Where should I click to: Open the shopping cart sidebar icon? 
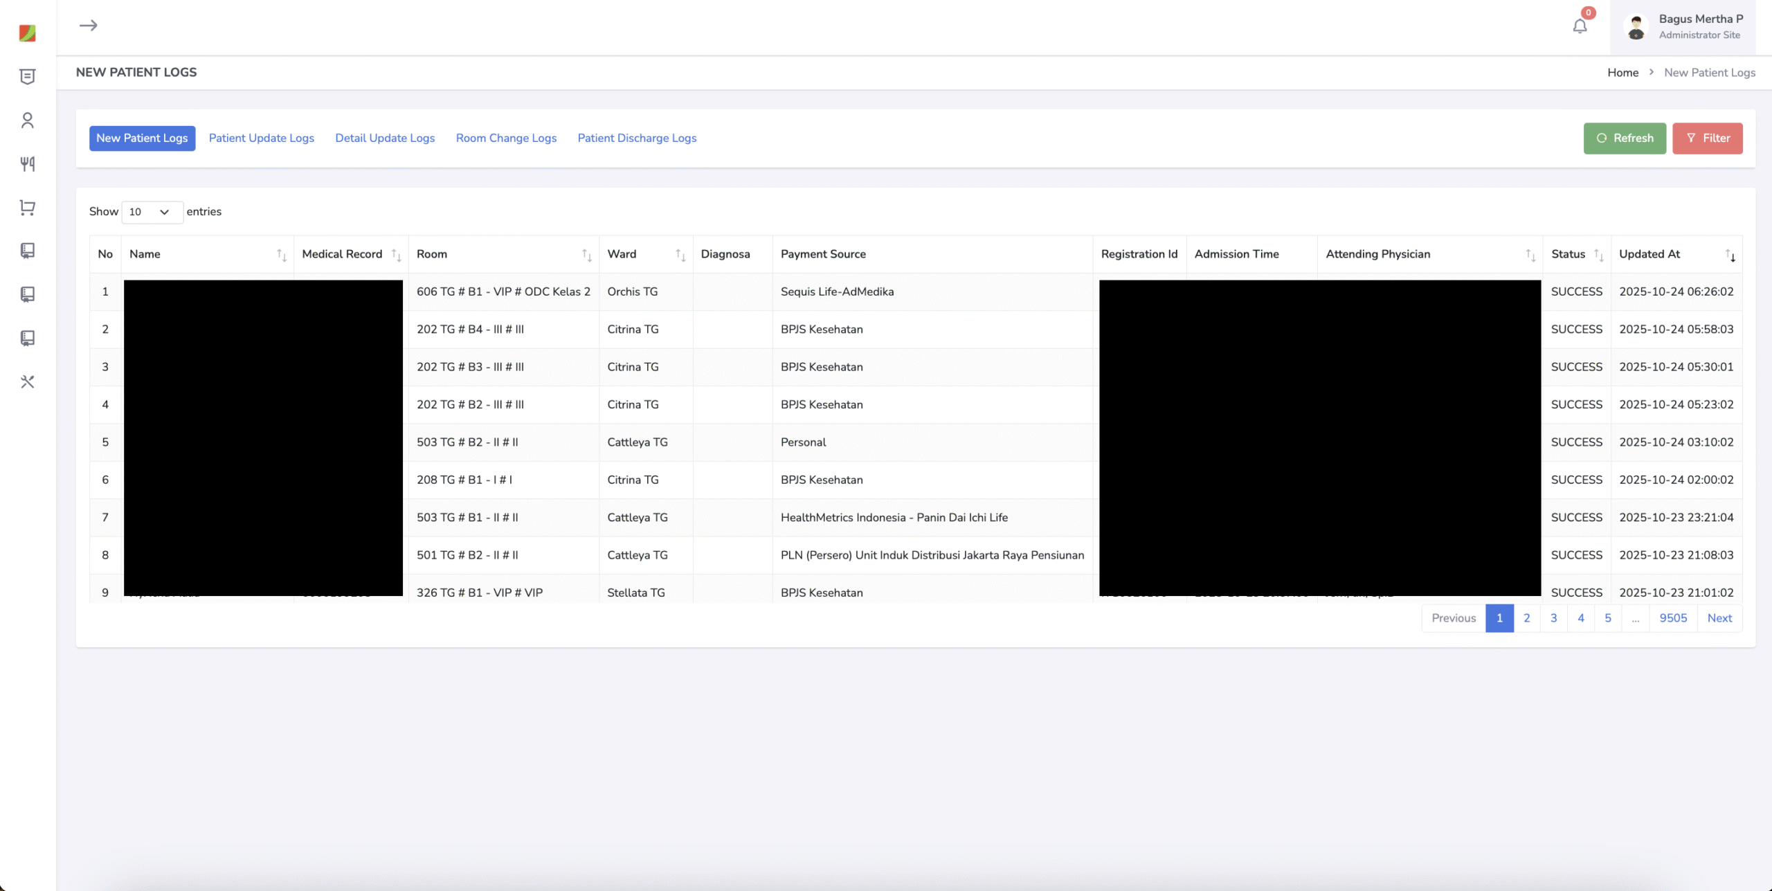point(27,208)
